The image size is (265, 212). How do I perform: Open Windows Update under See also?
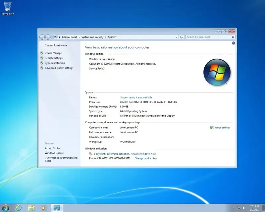point(54,153)
